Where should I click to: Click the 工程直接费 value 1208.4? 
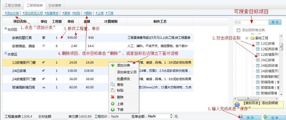click(x=27, y=116)
